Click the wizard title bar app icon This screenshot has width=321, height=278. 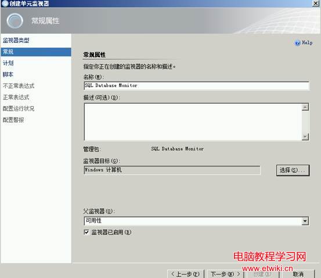pyautogui.click(x=5, y=3)
